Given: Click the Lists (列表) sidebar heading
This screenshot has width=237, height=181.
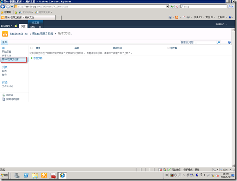Looking at the screenshot, I should pos(5,67).
